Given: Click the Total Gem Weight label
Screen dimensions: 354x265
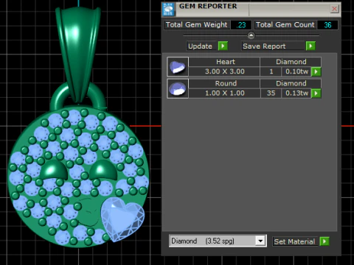Looking at the screenshot, I should pyautogui.click(x=197, y=25).
